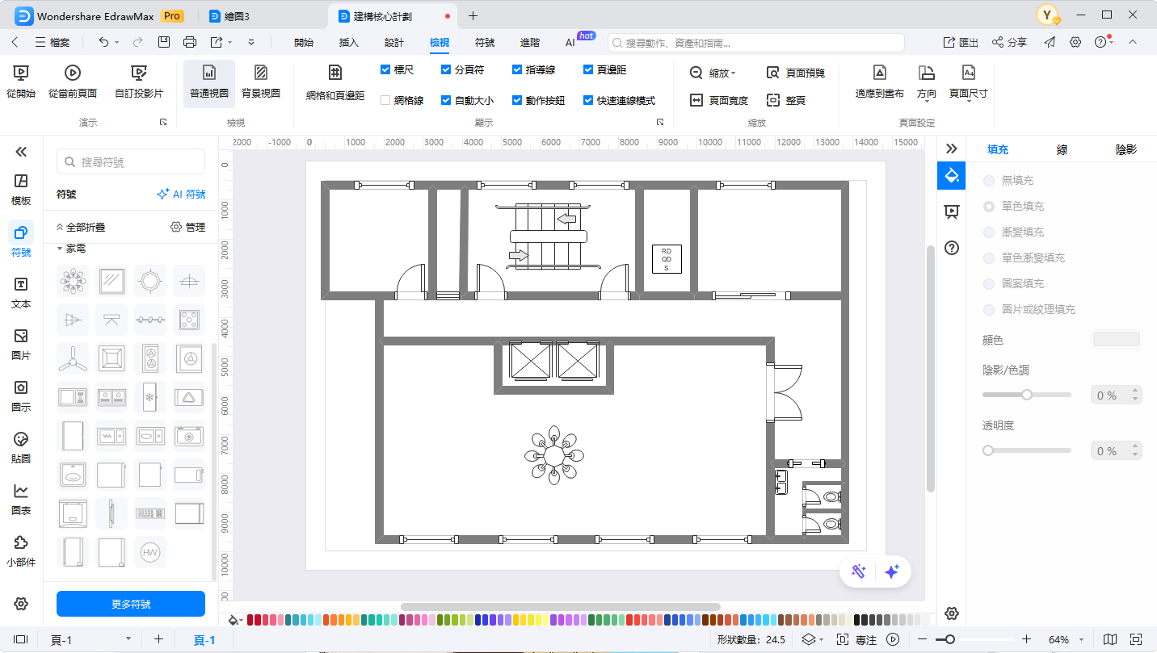
Task: Click the 搜尋符號 search field
Action: pos(131,162)
